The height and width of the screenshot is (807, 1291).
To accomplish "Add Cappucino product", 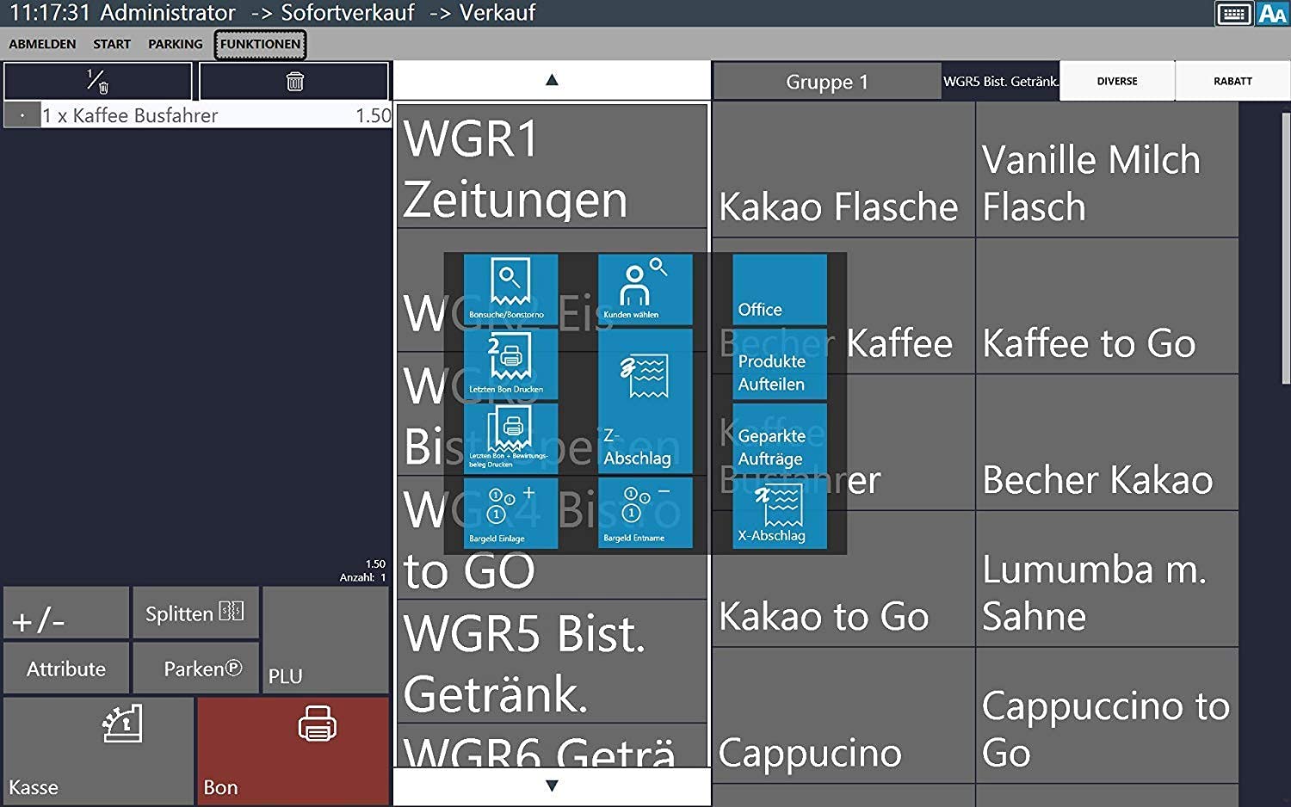I will coord(843,716).
